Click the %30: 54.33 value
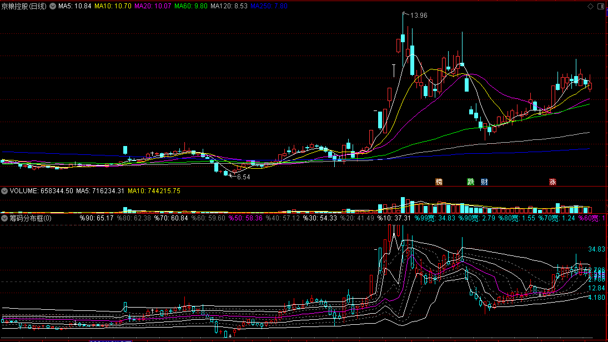The width and height of the screenshot is (608, 342). tap(320, 218)
